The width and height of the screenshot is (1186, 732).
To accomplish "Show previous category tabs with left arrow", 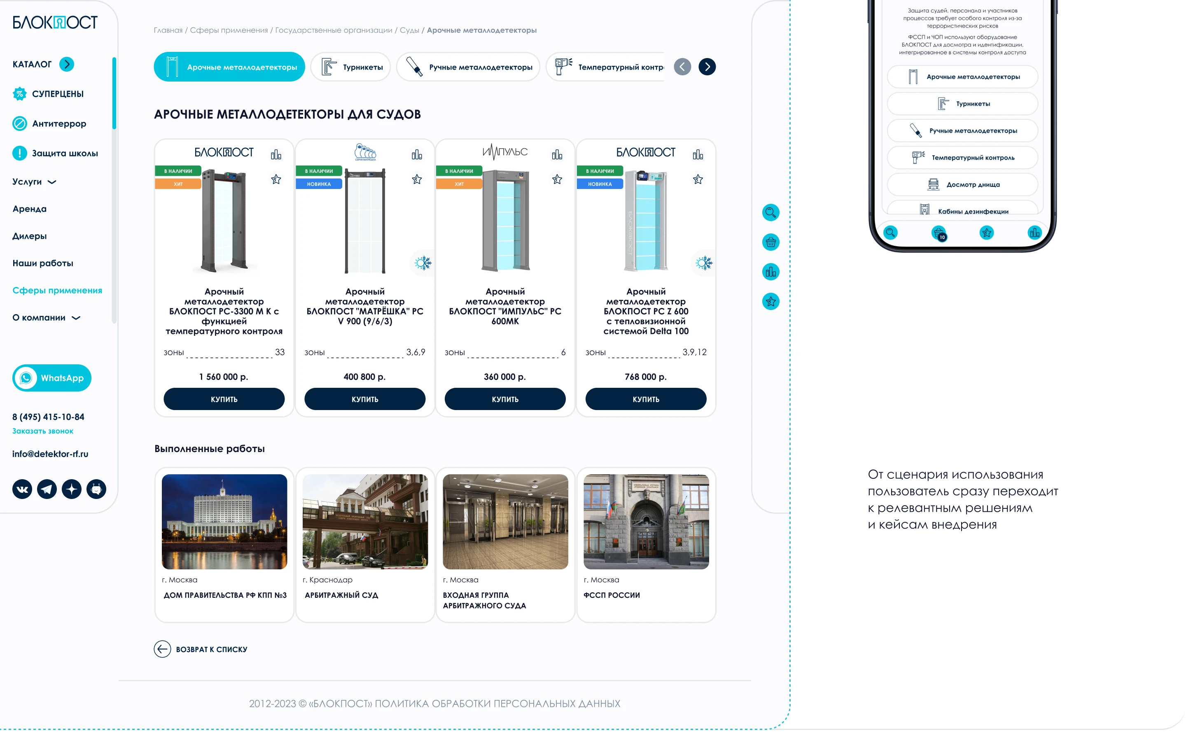I will (682, 67).
